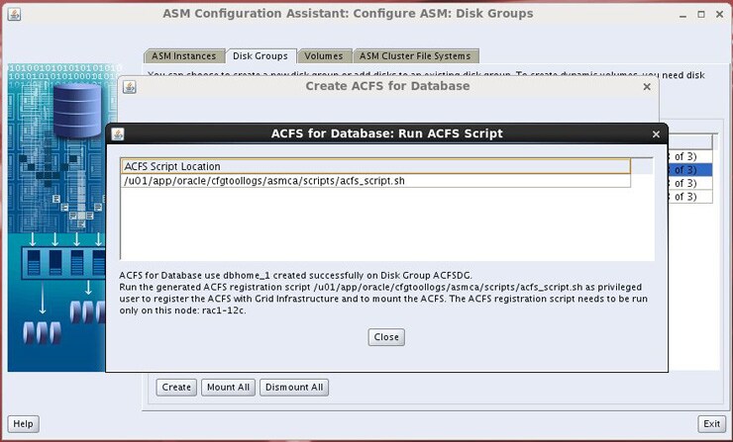This screenshot has width=733, height=442.
Task: Select the Disk Groups tab
Action: (260, 56)
